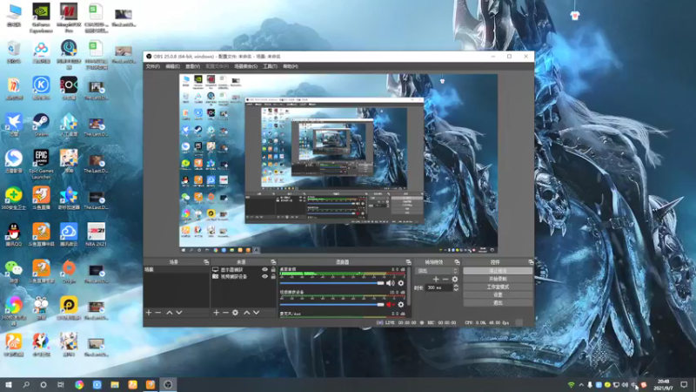This screenshot has width=696, height=392.
Task: Open the green WeChat desktop icon
Action: (14, 271)
